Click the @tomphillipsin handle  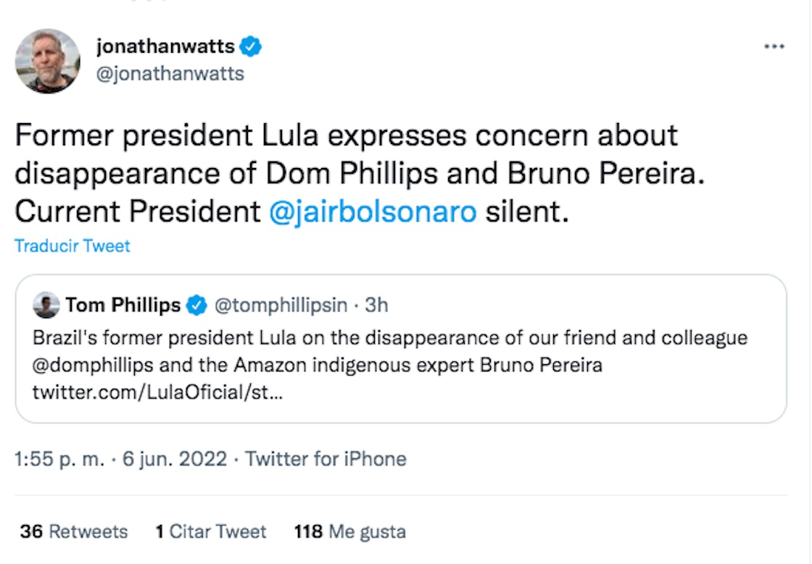click(280, 306)
